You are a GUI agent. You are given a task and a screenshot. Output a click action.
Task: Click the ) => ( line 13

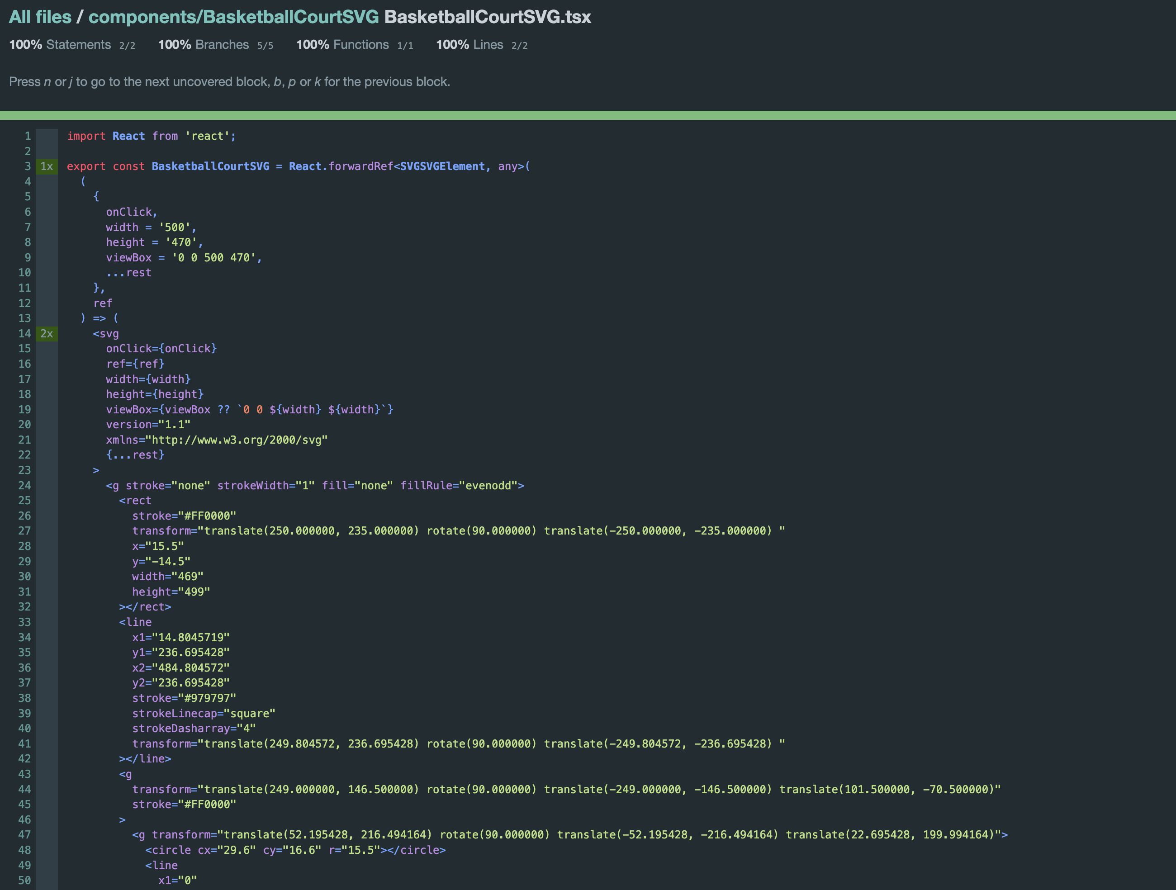(x=100, y=318)
